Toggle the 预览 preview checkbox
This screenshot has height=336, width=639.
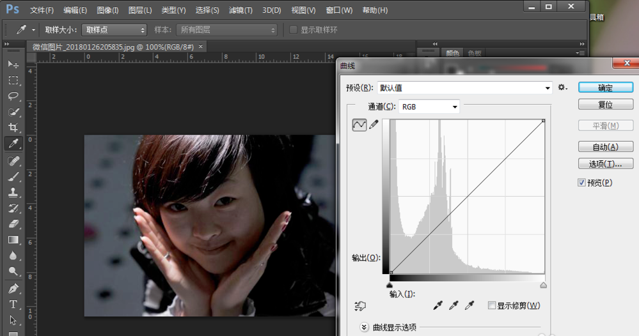click(x=581, y=183)
